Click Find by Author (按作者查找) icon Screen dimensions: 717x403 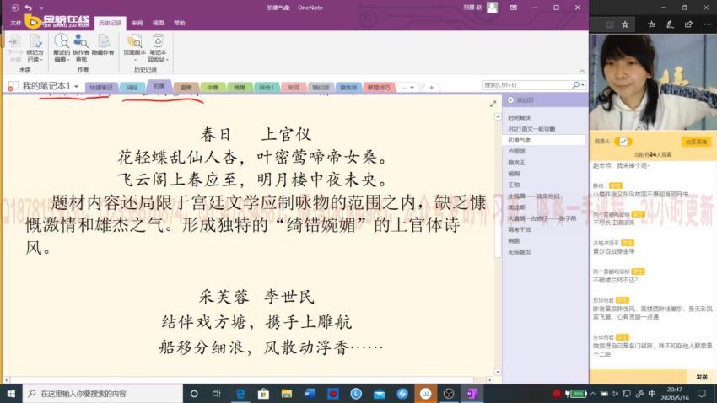81,45
